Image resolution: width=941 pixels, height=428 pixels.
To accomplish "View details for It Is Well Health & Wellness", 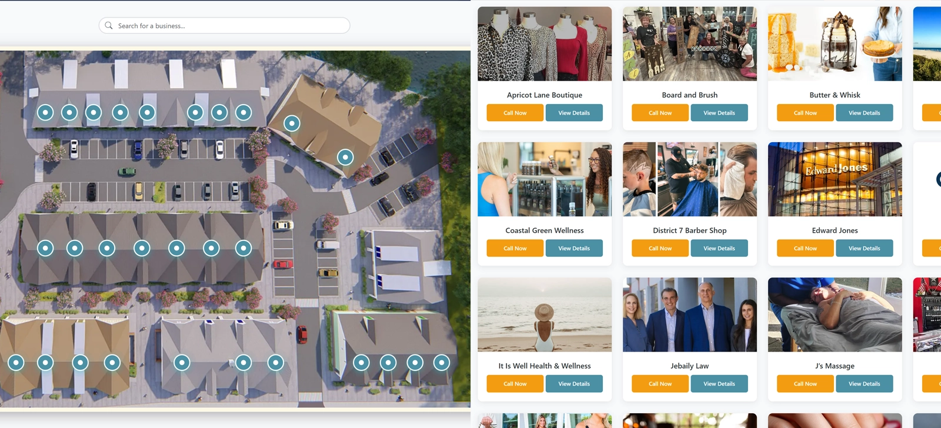I will 574,384.
